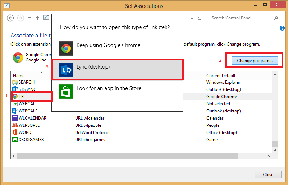
Task: Click the Calendar default entry
Action: tap(215, 118)
